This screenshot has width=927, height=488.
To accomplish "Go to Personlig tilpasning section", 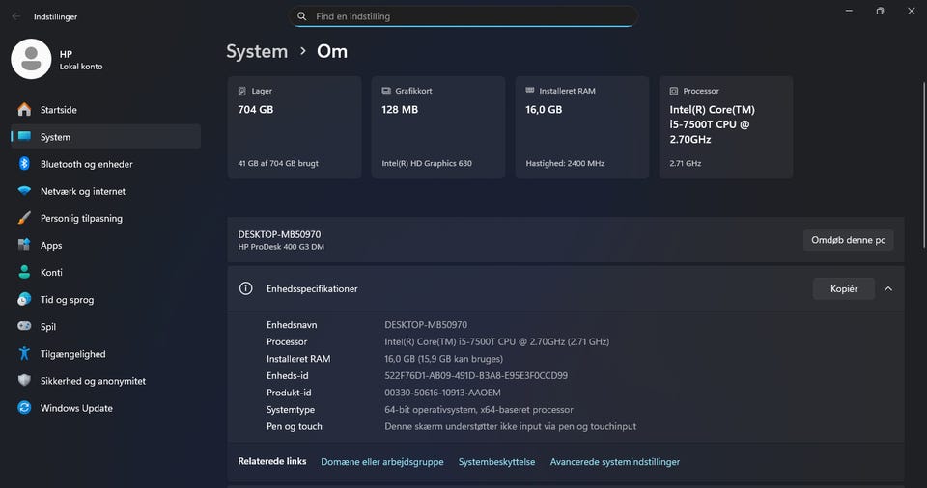I will coord(106,218).
